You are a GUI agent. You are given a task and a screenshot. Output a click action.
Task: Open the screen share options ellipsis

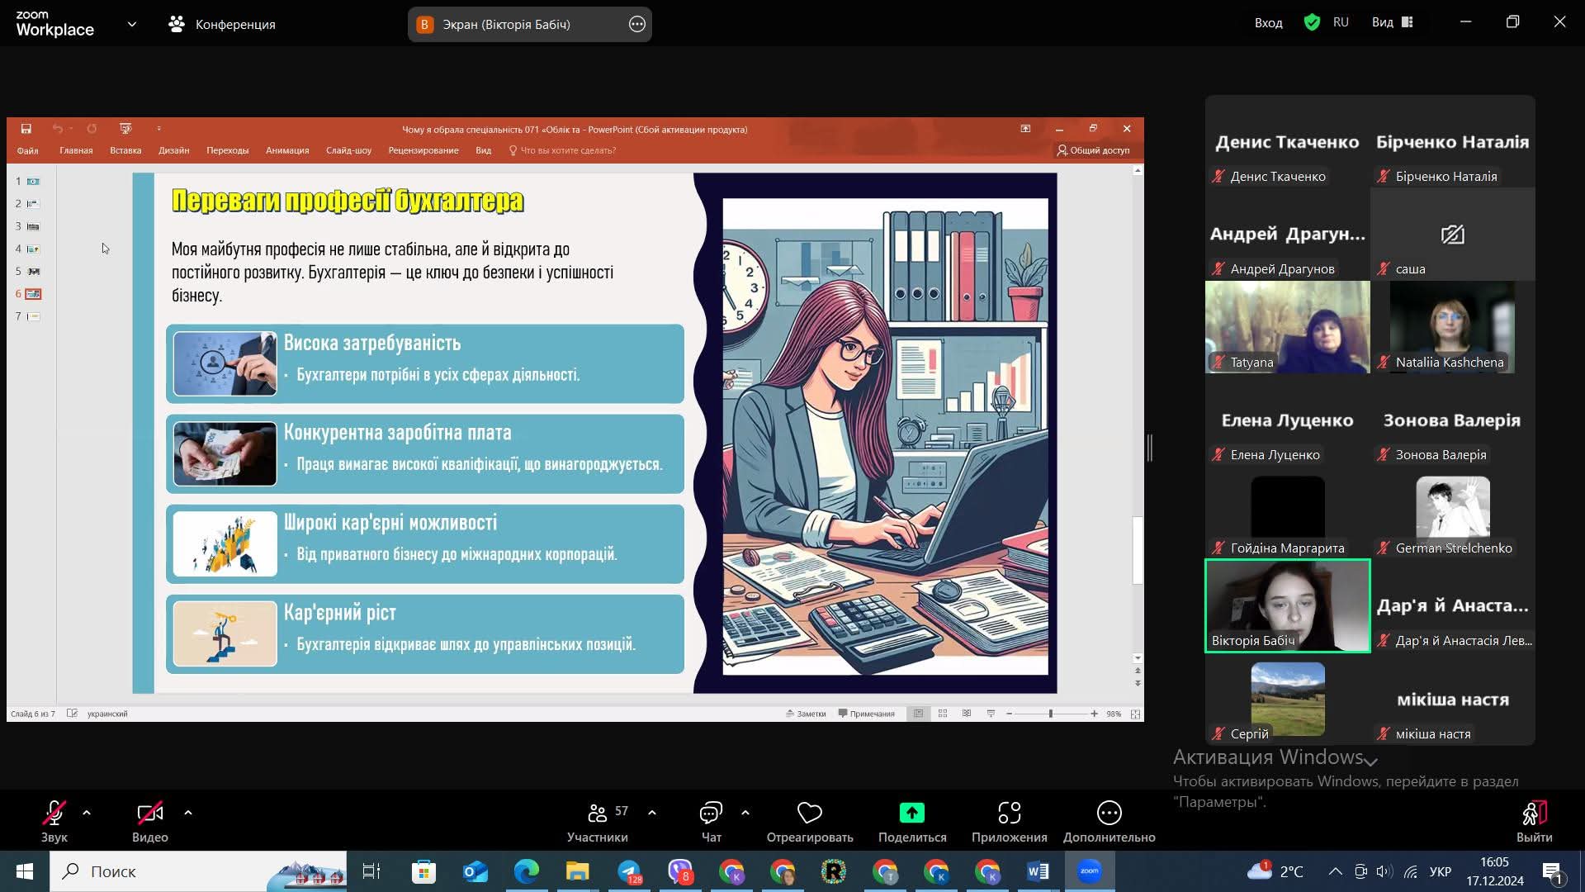coord(637,24)
